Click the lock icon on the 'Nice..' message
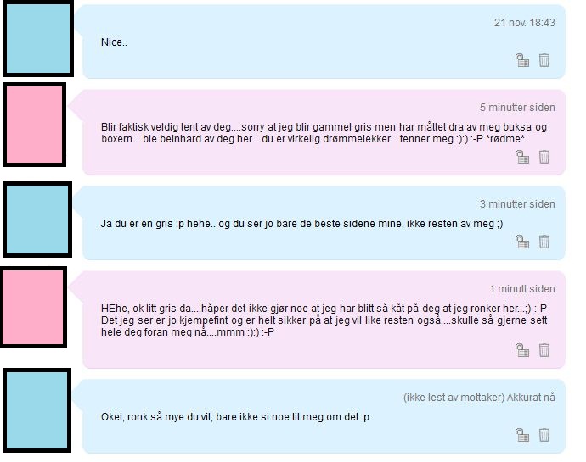Image resolution: width=586 pixels, height=462 pixels. click(522, 60)
